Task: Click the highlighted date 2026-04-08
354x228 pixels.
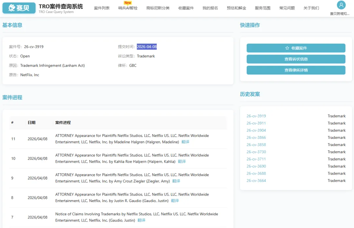Action: 147,47
